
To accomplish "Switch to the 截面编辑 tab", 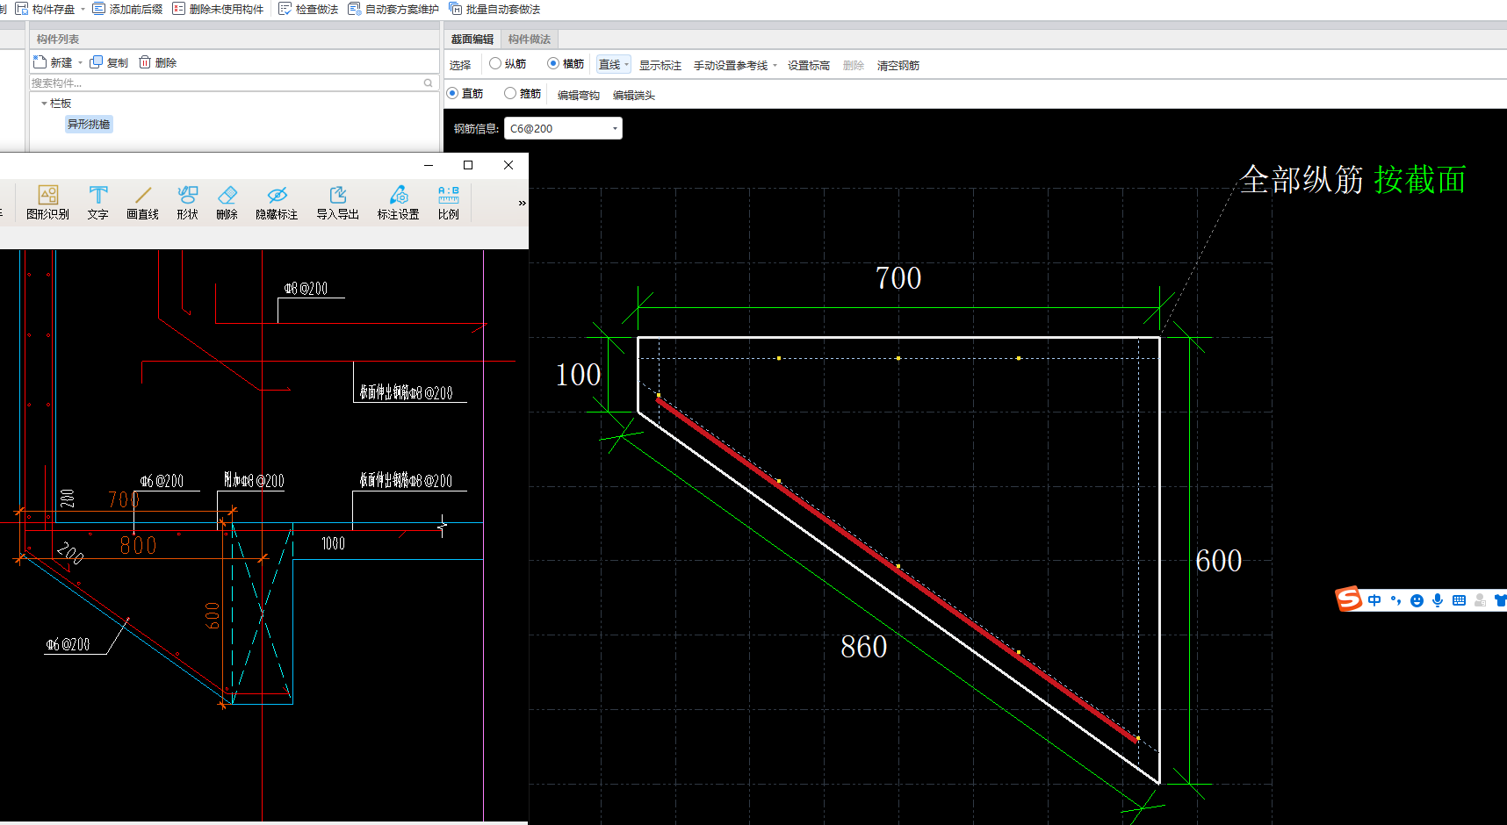I will click(472, 39).
